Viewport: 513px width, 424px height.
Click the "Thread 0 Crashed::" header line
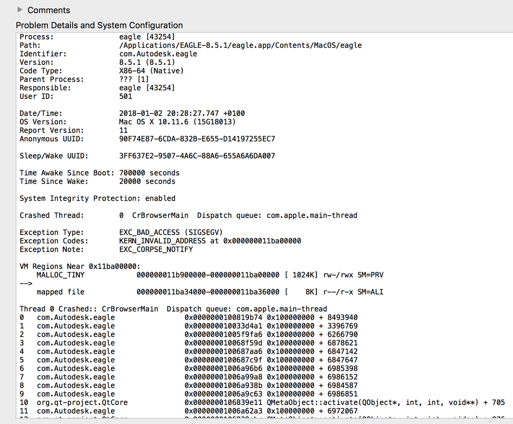(174, 309)
